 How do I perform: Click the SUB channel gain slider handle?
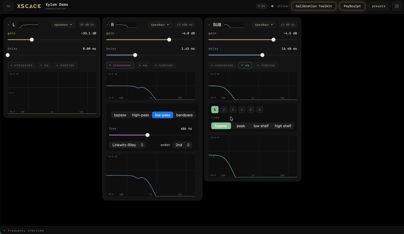273,40
